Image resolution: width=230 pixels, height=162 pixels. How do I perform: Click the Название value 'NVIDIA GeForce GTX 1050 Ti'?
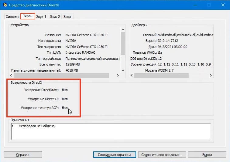click(x=86, y=35)
